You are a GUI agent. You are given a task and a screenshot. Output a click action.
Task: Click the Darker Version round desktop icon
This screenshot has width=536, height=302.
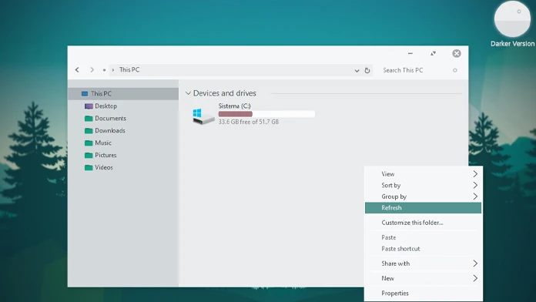click(512, 19)
